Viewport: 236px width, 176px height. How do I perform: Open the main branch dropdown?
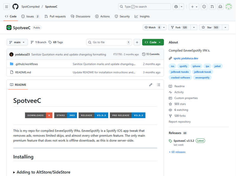(x=17, y=42)
